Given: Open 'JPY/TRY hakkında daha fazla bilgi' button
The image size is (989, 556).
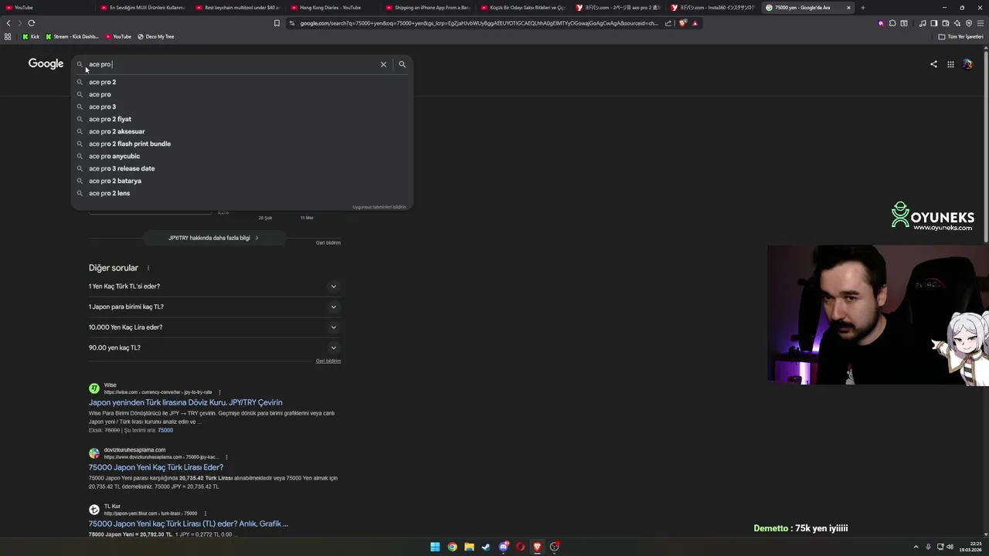Looking at the screenshot, I should (214, 238).
